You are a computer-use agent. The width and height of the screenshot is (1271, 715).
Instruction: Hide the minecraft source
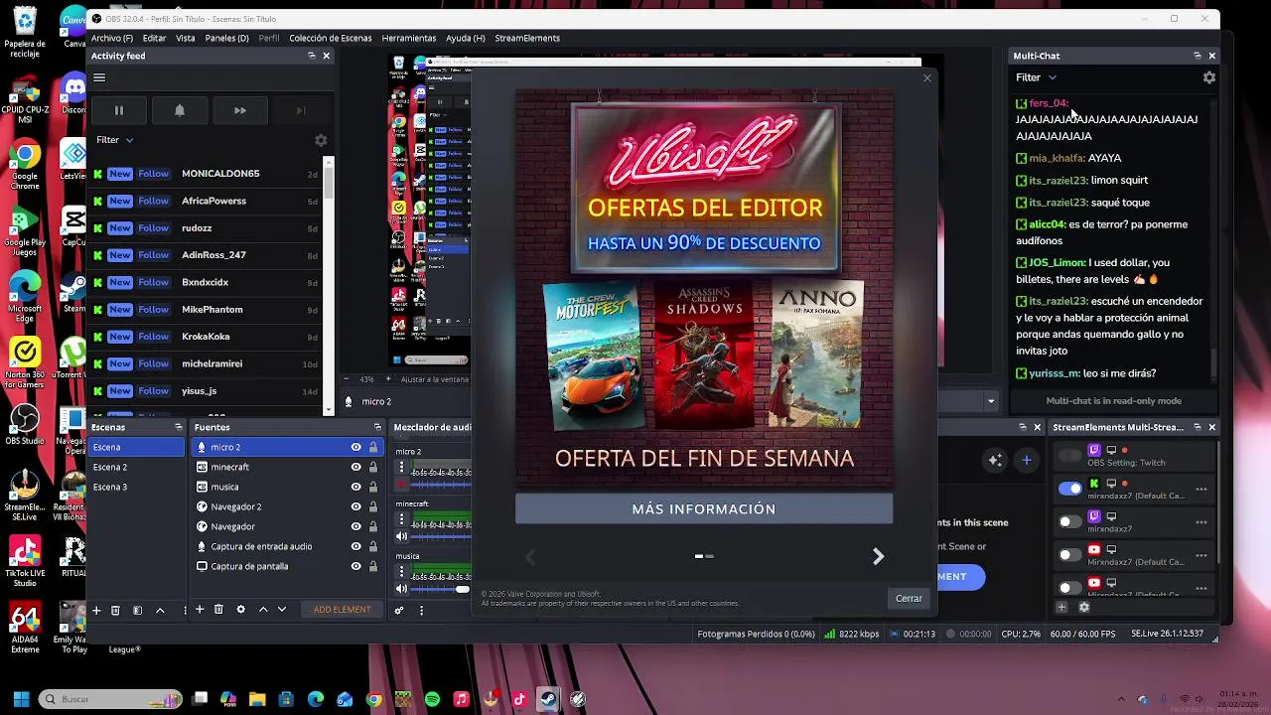[x=355, y=467]
